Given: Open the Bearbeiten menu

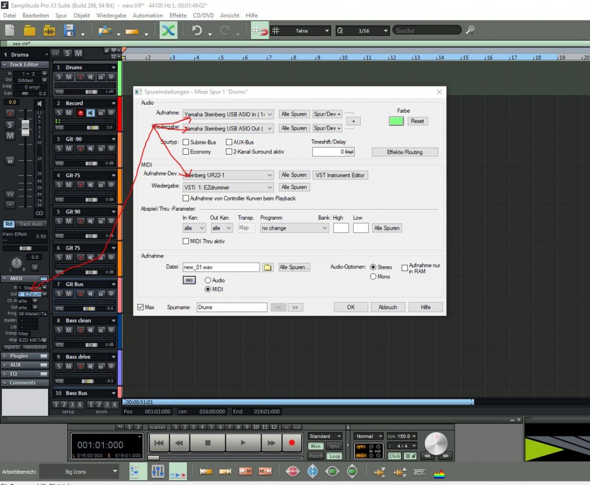Looking at the screenshot, I should pyautogui.click(x=35, y=16).
